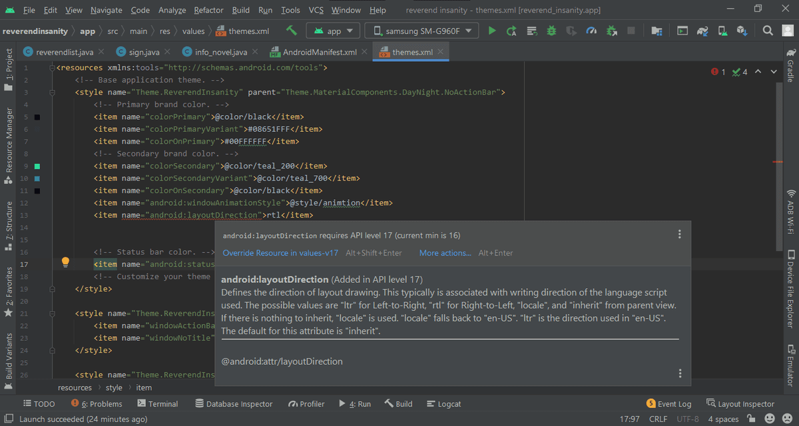Click the Apply Changes and Restart Activity icon
This screenshot has height=426, width=799.
[511, 31]
